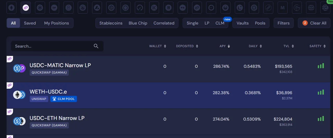Select the Mantle M chain icon
The image size is (333, 138).
point(282,8)
